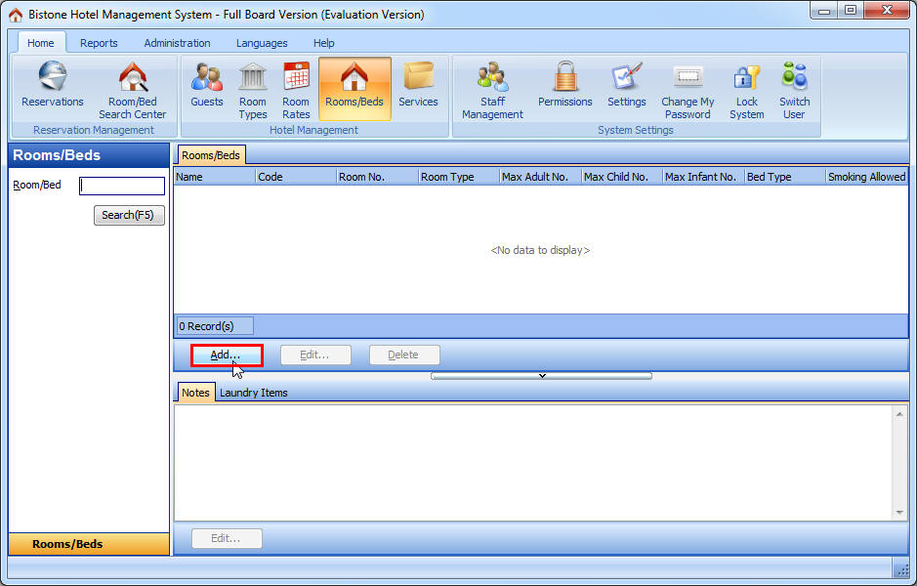Collapse the panel using the center chevron
This screenshot has height=586, width=917.
coord(542,375)
